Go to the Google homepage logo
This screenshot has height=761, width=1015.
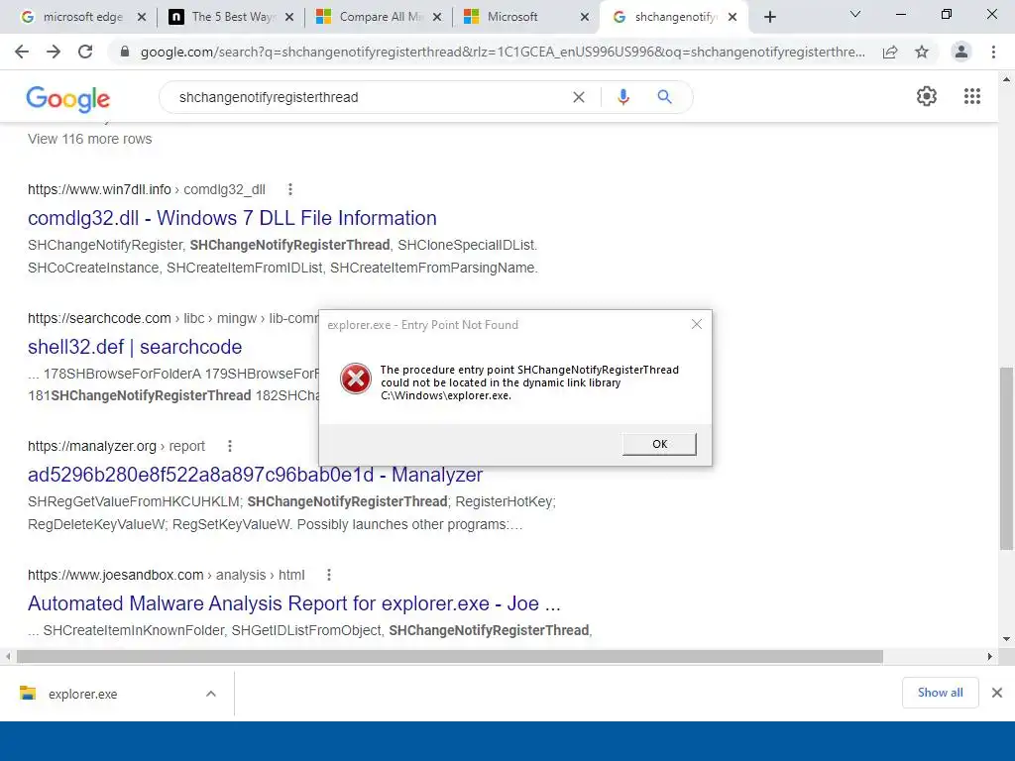click(x=68, y=98)
